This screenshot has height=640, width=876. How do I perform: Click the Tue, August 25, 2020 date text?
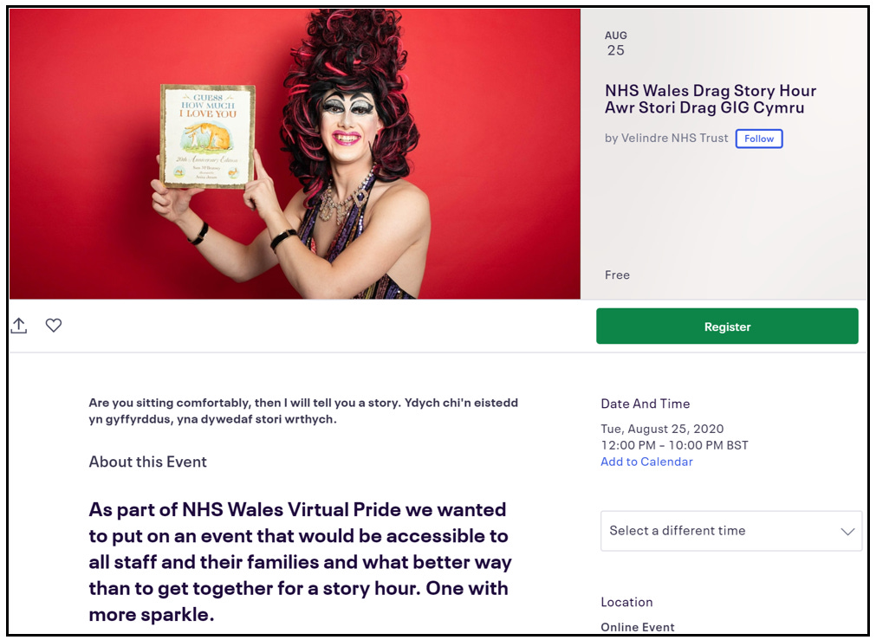point(662,429)
